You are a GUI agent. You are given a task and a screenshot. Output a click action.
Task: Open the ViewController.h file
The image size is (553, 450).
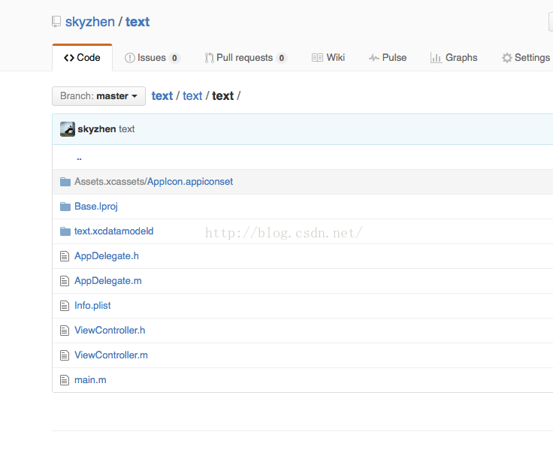pyautogui.click(x=110, y=331)
